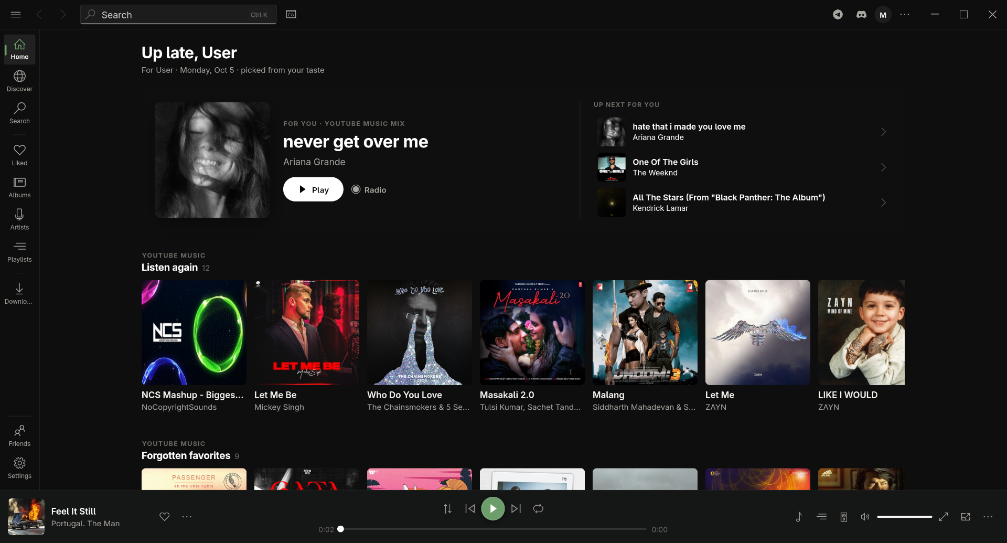This screenshot has height=543, width=1007.
Task: Open the Telegram link icon
Action: (x=838, y=15)
